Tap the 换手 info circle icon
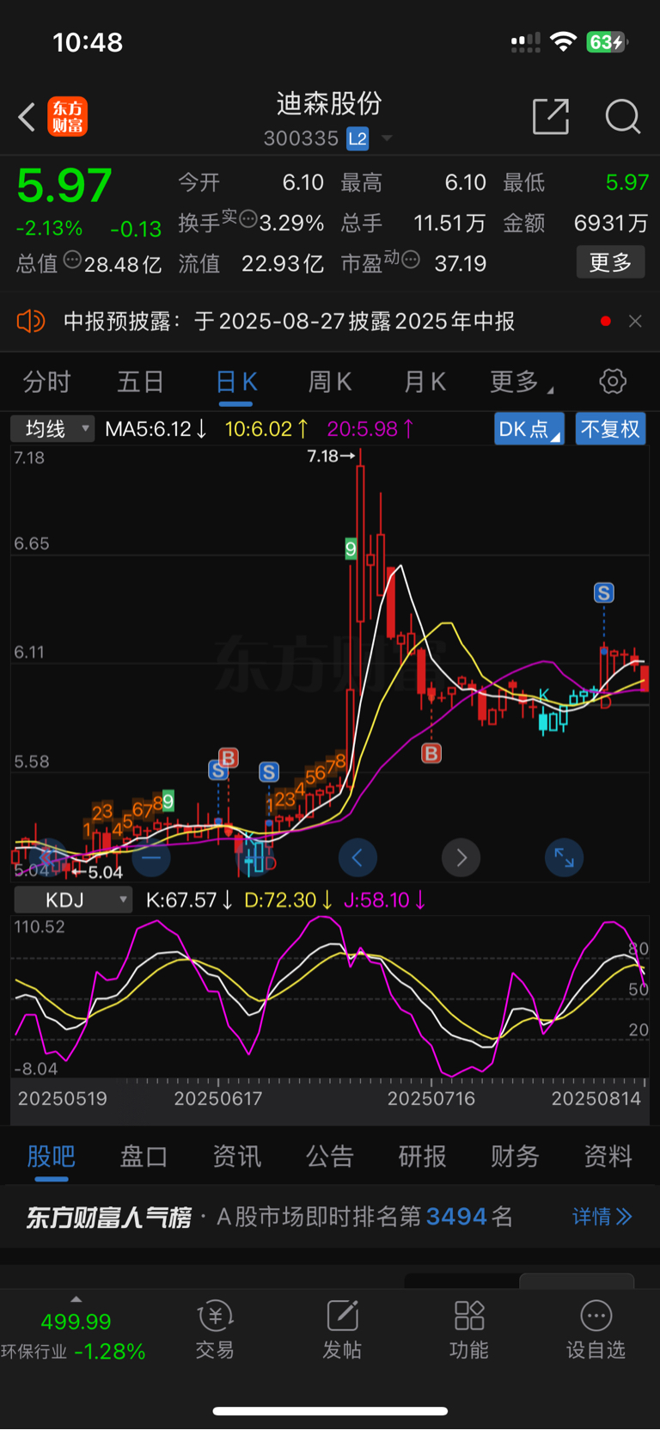The height and width of the screenshot is (1430, 660). [x=247, y=219]
